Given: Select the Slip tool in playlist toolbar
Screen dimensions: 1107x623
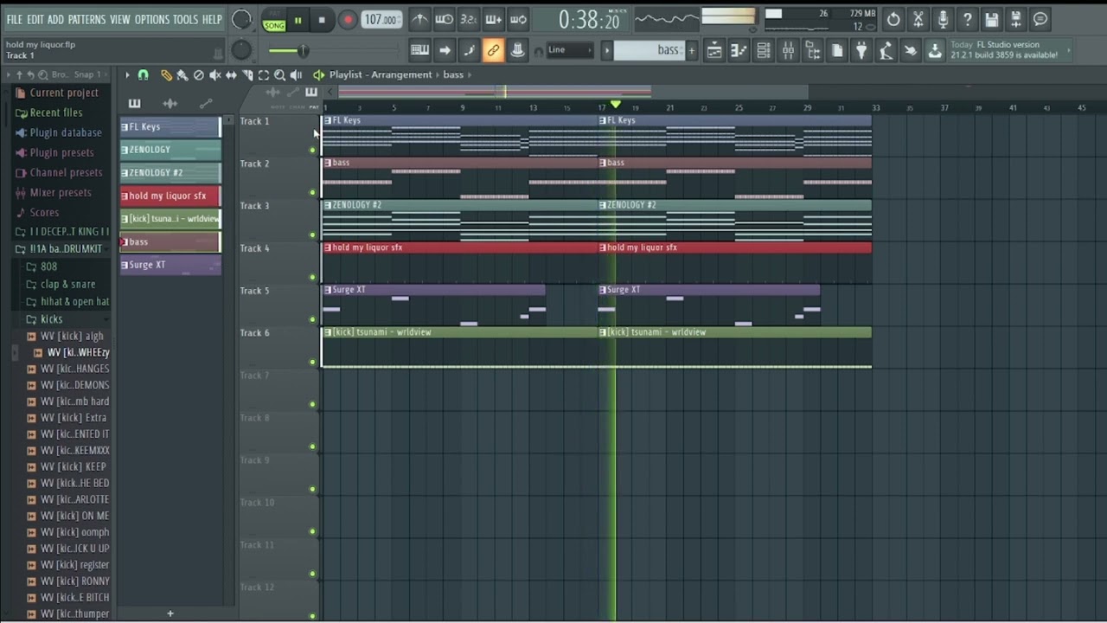Looking at the screenshot, I should tap(231, 75).
